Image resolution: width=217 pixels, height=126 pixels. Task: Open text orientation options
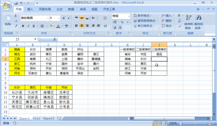pos(94,18)
